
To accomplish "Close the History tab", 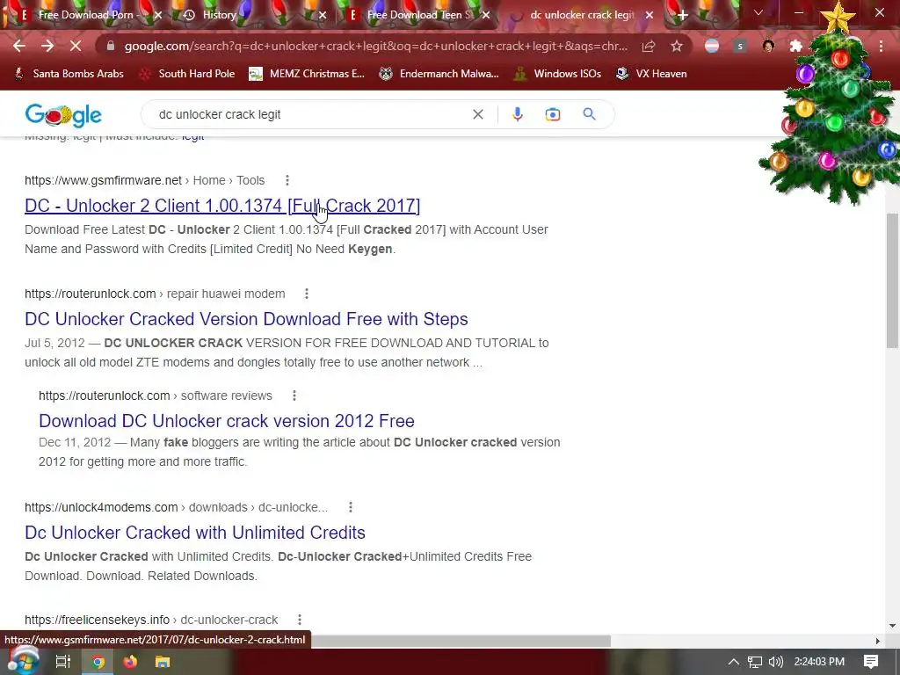I will point(322,16).
